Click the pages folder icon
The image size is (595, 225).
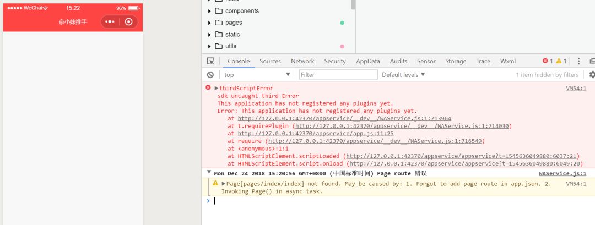tap(219, 23)
